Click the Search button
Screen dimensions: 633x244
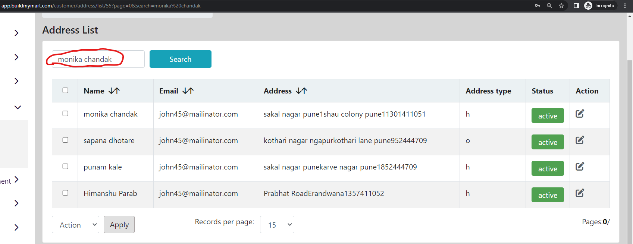[x=181, y=59]
